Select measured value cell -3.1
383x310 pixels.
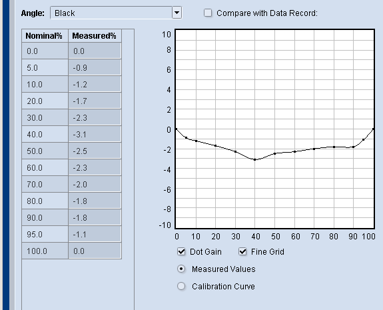click(x=95, y=134)
